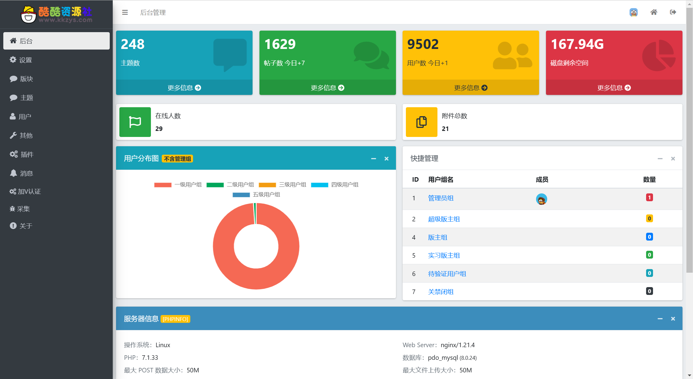
Task: Click the 消息 bell icon
Action: coord(13,173)
